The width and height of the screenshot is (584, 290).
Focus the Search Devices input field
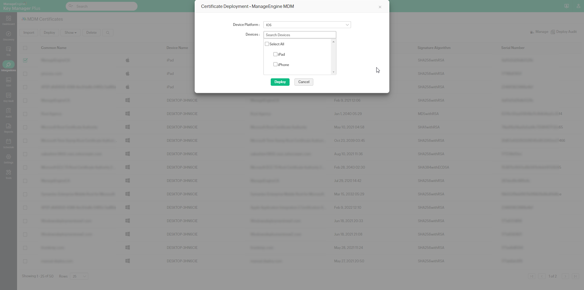tap(300, 35)
